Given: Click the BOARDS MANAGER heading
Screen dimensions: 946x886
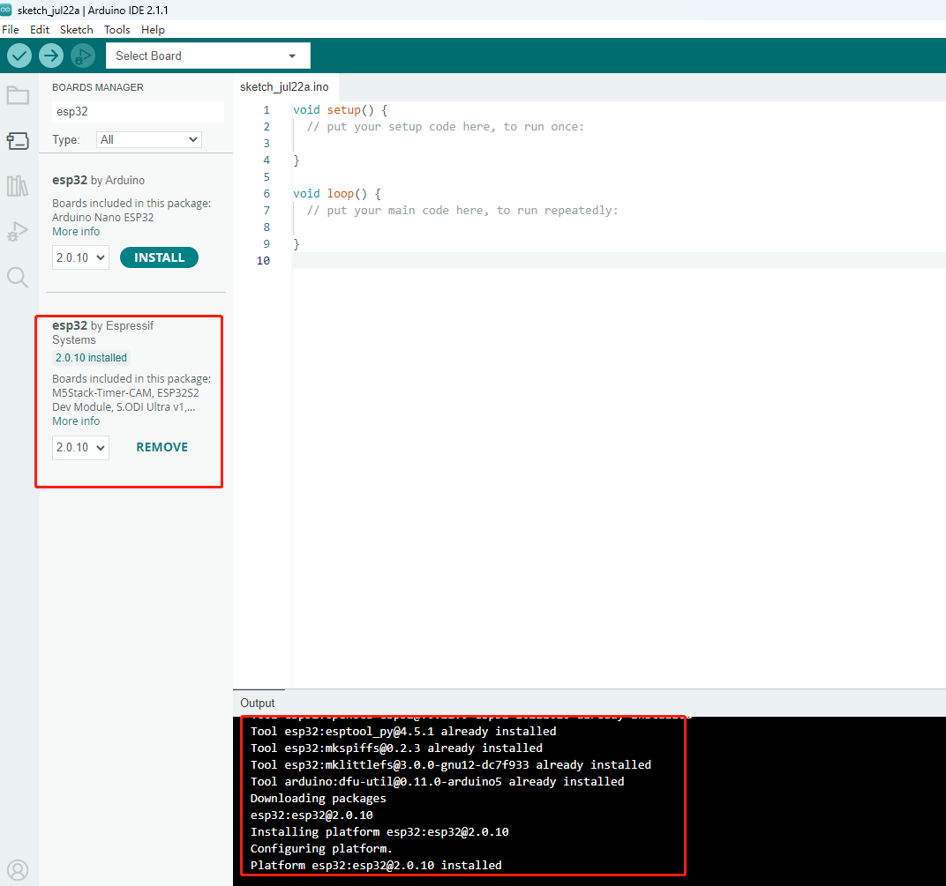Looking at the screenshot, I should point(98,87).
